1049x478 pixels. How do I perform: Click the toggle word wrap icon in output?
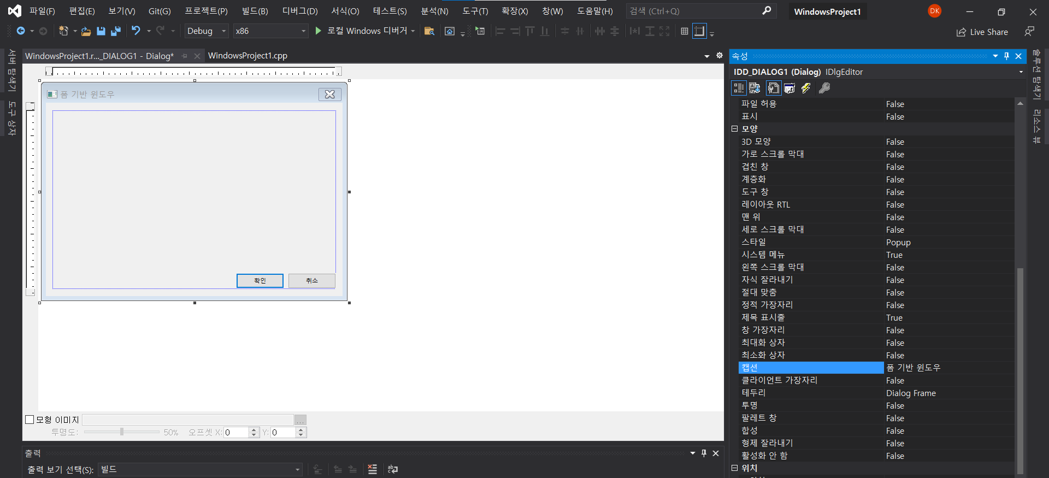393,469
